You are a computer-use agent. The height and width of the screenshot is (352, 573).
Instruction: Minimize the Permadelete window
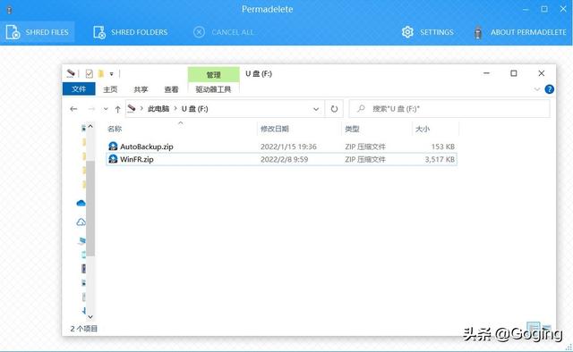(x=526, y=9)
